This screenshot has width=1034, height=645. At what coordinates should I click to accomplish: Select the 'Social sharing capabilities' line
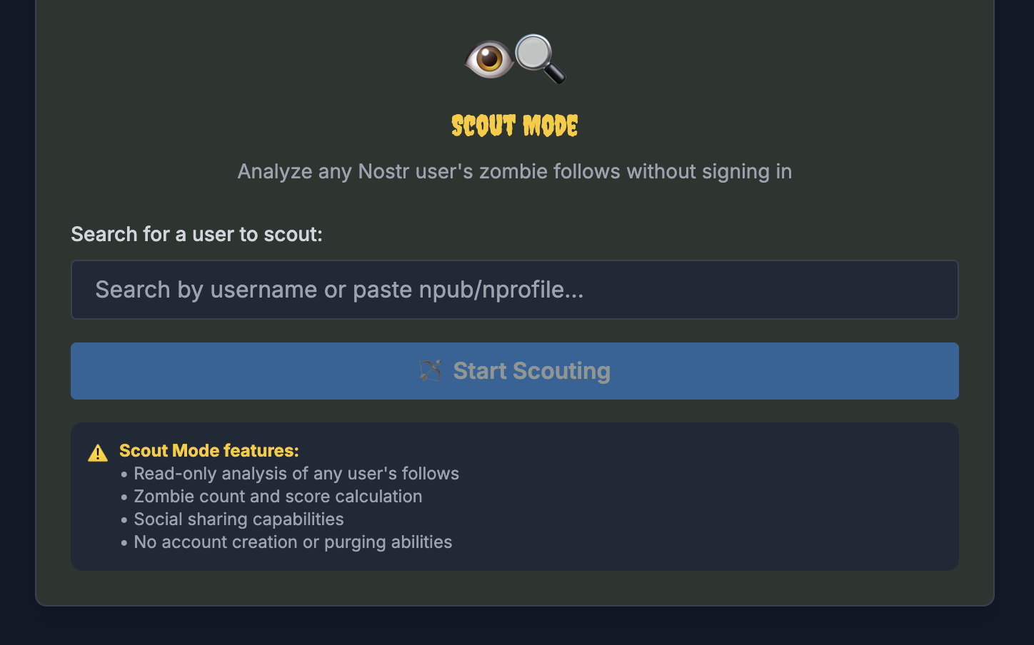click(239, 519)
